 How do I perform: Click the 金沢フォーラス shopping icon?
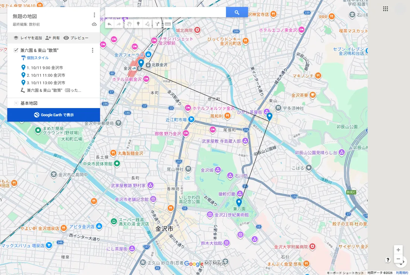click(148, 55)
